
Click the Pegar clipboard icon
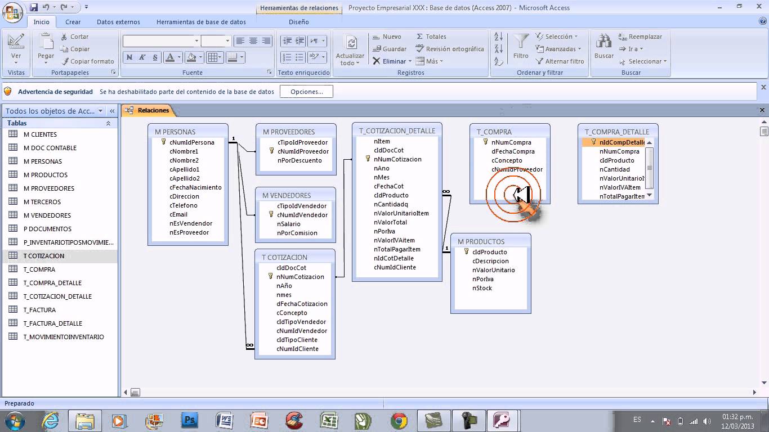pos(46,42)
